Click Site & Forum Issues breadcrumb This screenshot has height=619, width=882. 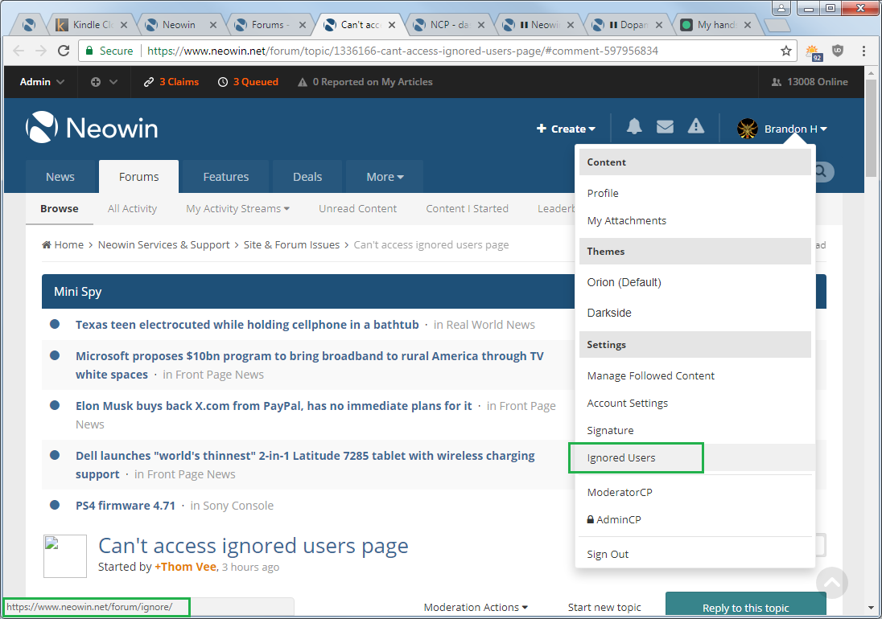coord(291,245)
